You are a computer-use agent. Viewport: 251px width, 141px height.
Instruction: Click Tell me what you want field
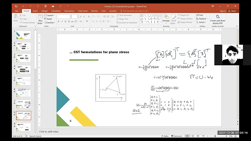point(135,11)
